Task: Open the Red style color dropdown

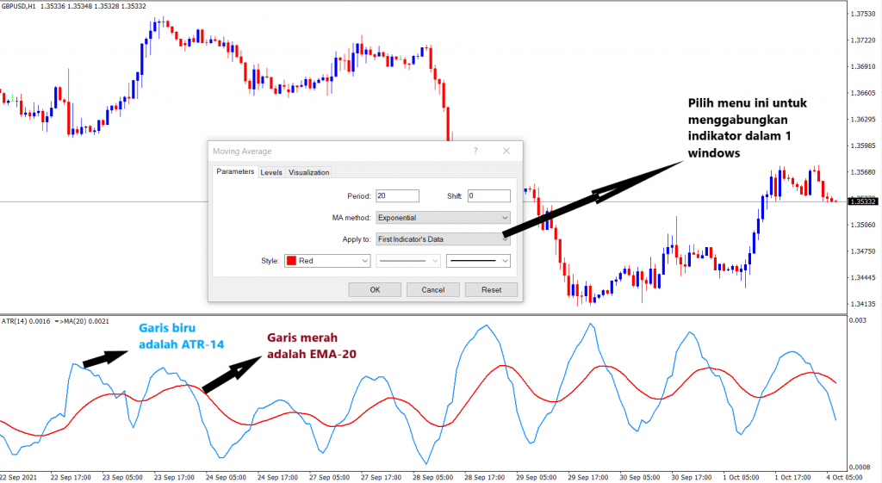Action: point(327,261)
